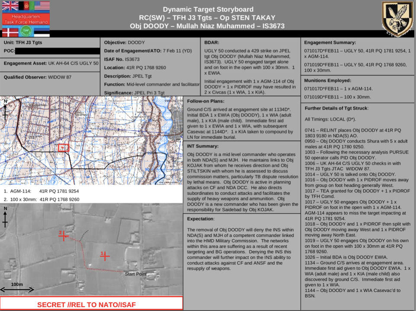
Task: Click the United Kingdom flag icon
Action: pos(10,6)
